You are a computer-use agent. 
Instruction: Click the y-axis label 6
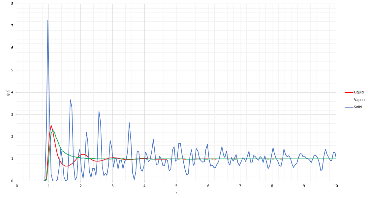click(12, 48)
